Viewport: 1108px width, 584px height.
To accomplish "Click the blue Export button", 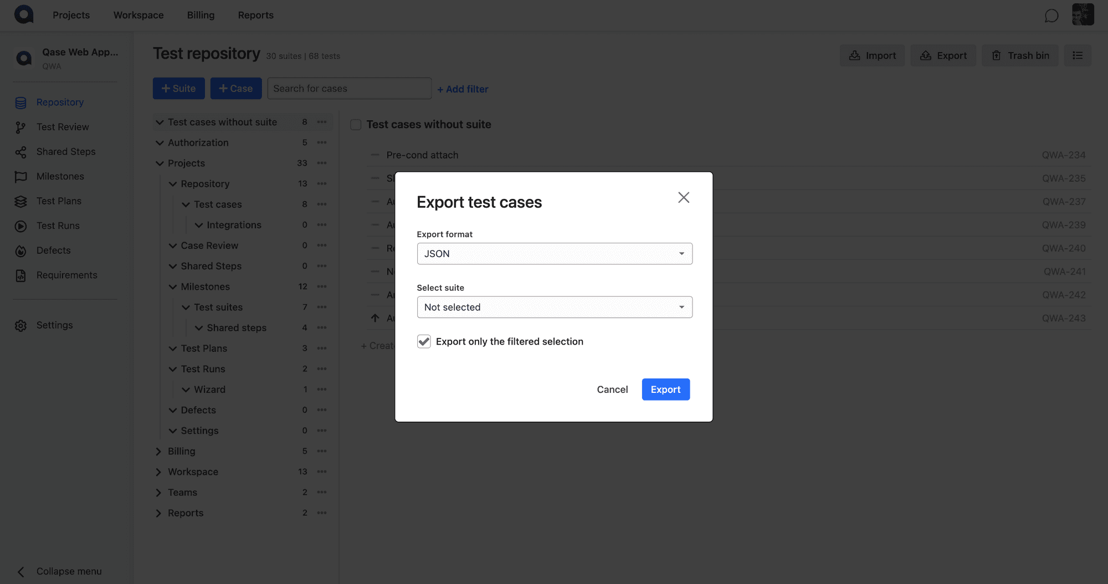I will (665, 390).
